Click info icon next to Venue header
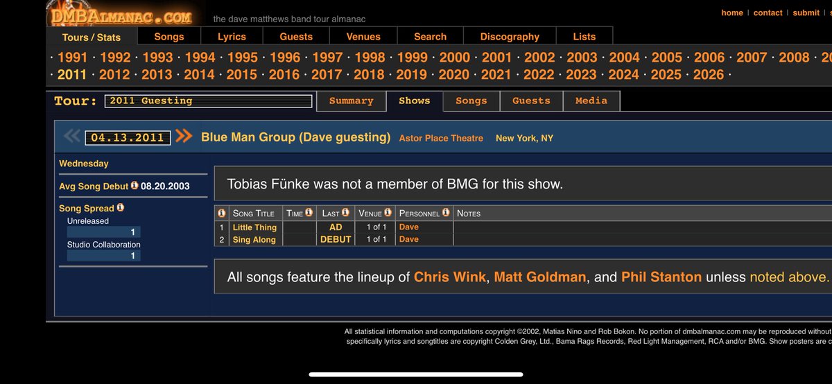This screenshot has width=832, height=384. coord(388,213)
